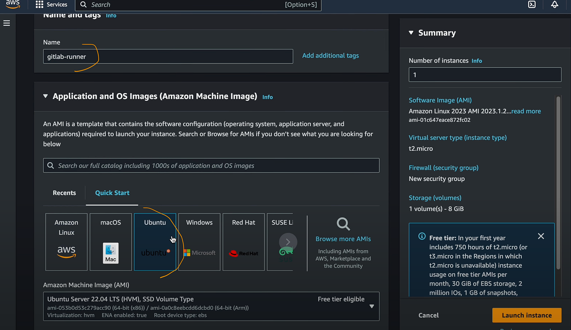Click the Software Image (AMI) summary link
Screen dimensions: 571x330
tap(440, 100)
